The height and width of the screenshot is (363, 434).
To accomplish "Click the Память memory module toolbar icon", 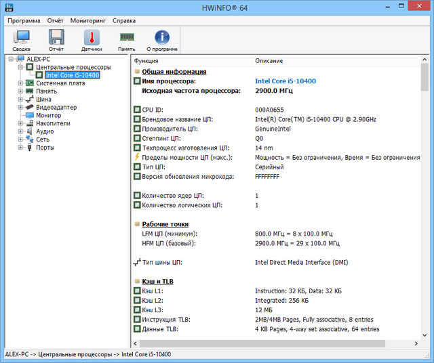I will [x=127, y=40].
